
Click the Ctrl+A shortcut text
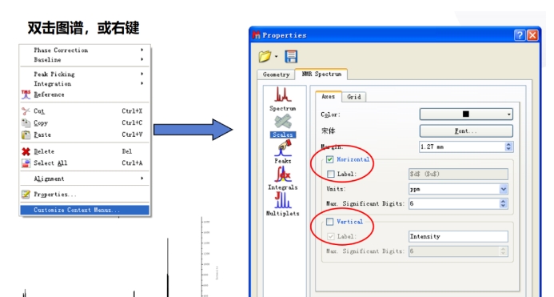point(132,163)
